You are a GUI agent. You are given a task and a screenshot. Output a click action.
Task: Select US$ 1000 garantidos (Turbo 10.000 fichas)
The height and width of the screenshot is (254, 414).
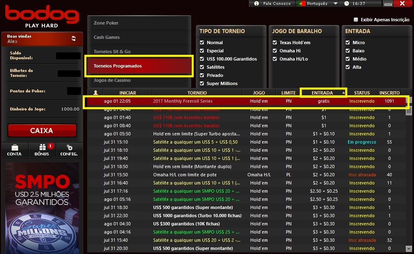pyautogui.click(x=247, y=216)
